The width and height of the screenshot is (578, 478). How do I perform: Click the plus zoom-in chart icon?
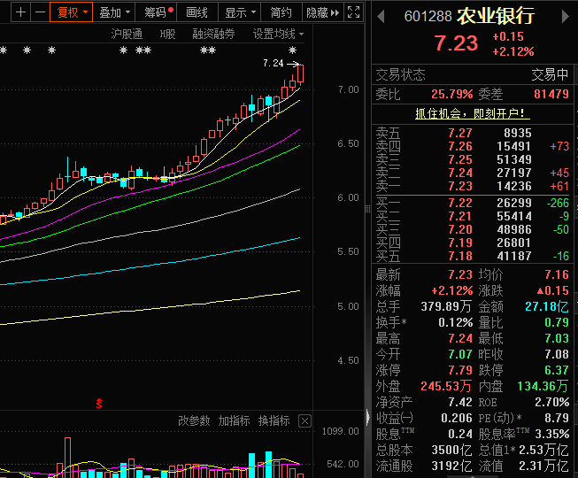tap(20, 12)
